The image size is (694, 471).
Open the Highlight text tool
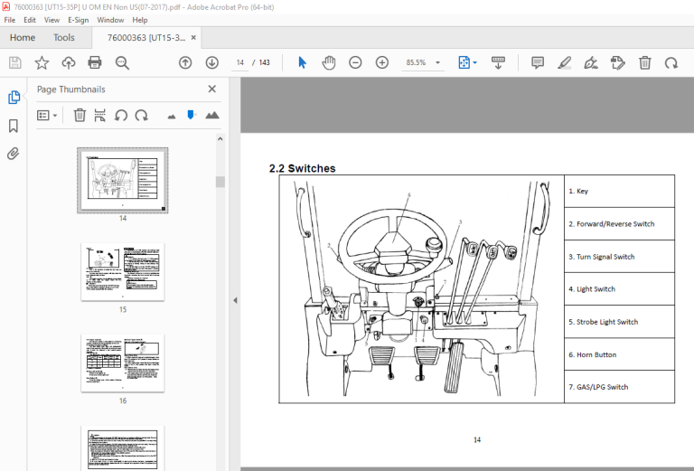564,63
